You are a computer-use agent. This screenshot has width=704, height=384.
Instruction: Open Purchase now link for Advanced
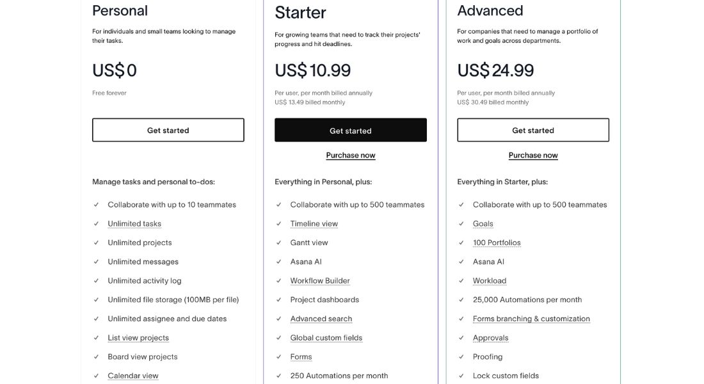point(533,156)
